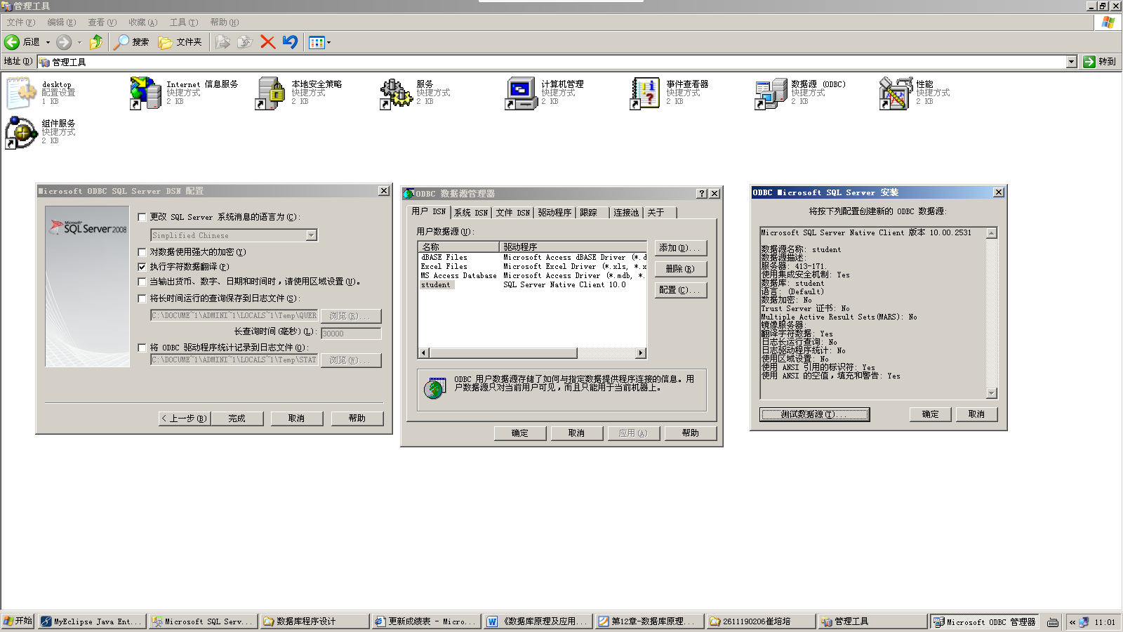Open the 本地安全策略 shortcut icon
1123x632 pixels.
(271, 93)
